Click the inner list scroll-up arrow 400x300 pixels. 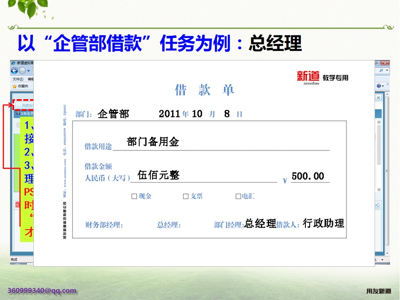point(379,122)
